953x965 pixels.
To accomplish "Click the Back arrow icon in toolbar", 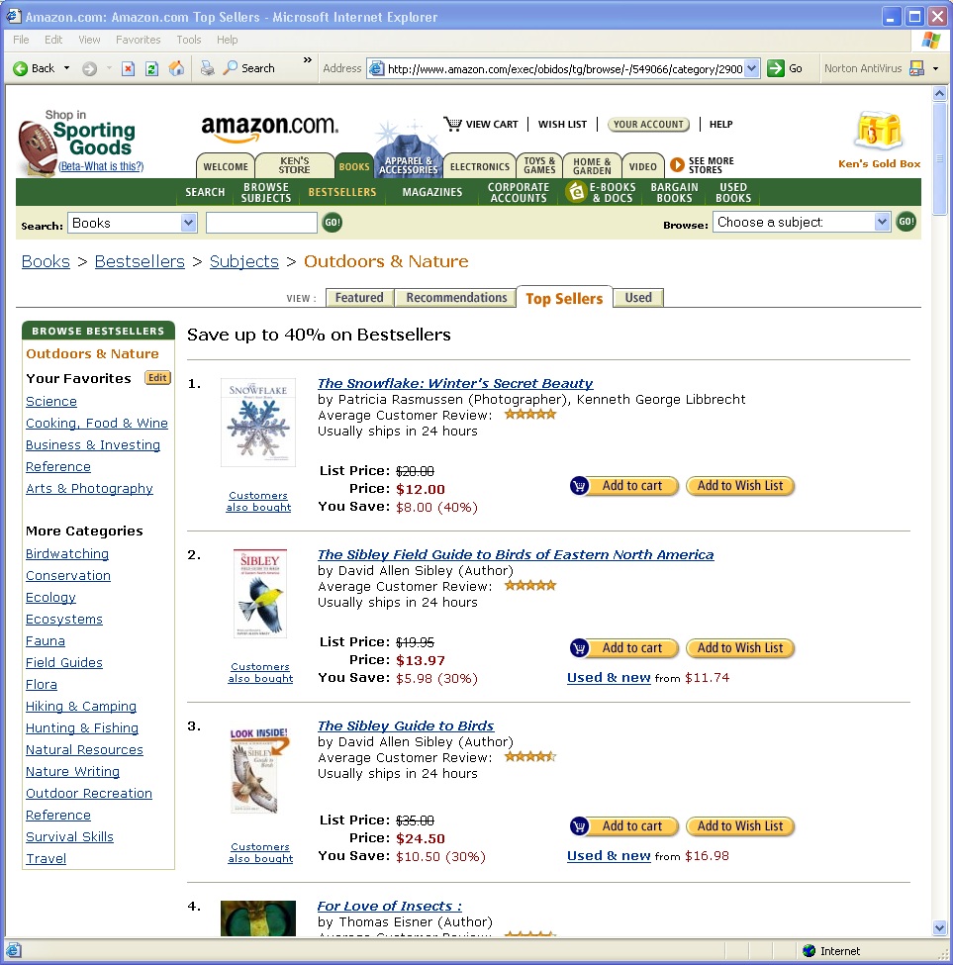I will 21,68.
